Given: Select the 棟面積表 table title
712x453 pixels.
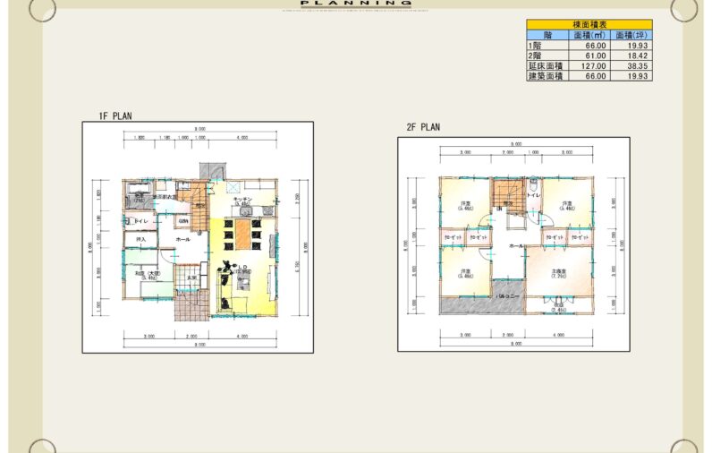Looking at the screenshot, I should [x=589, y=24].
